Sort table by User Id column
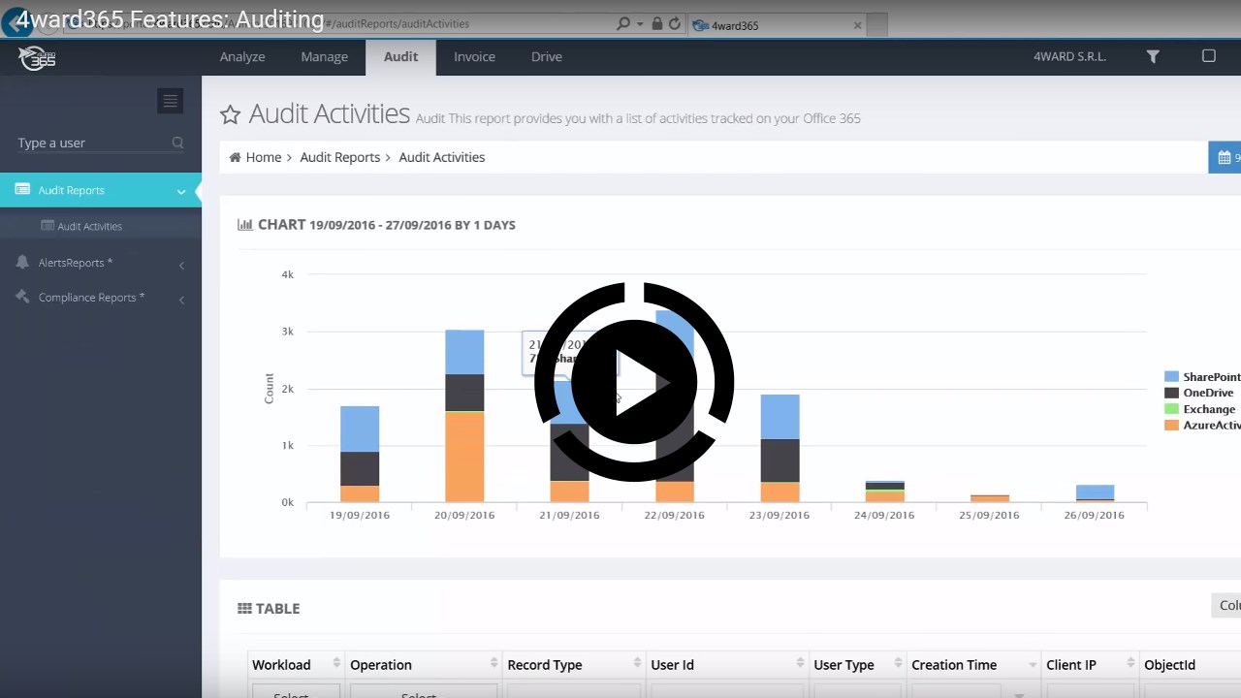 click(800, 664)
